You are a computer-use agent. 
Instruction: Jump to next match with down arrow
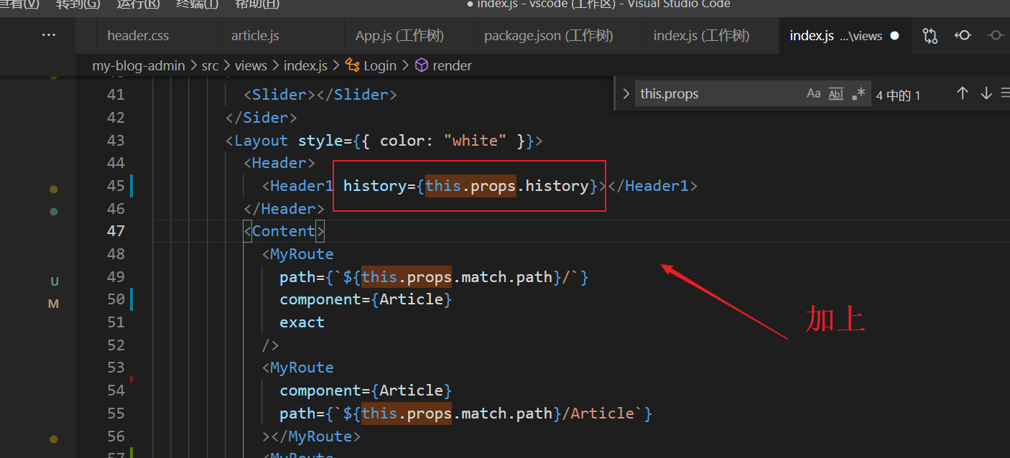pyautogui.click(x=986, y=93)
